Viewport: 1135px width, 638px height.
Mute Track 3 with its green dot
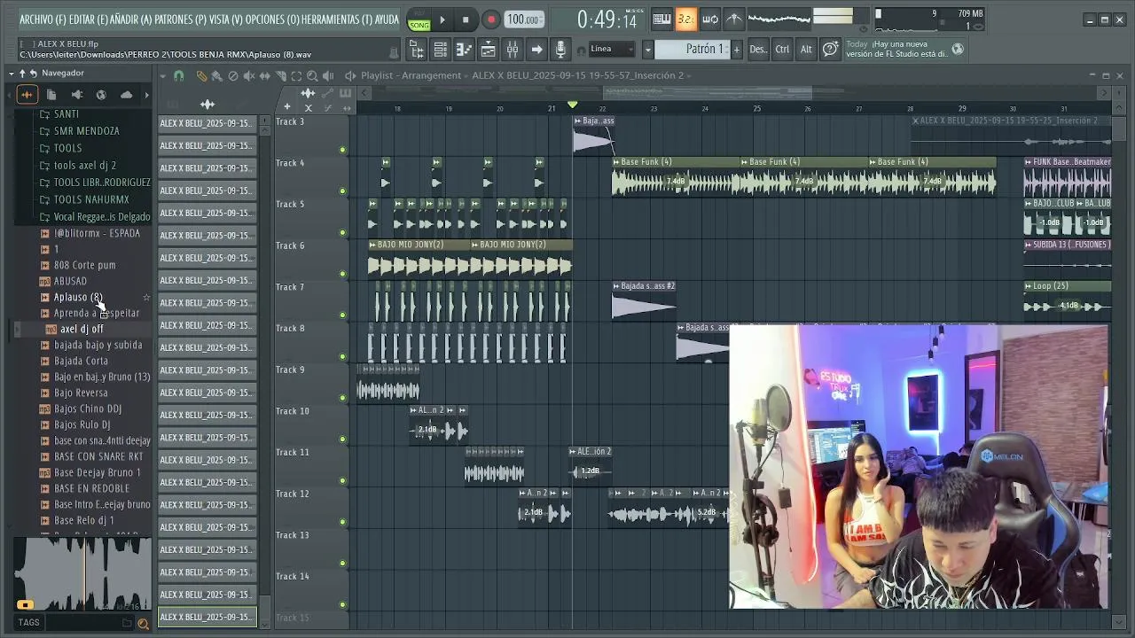point(342,150)
